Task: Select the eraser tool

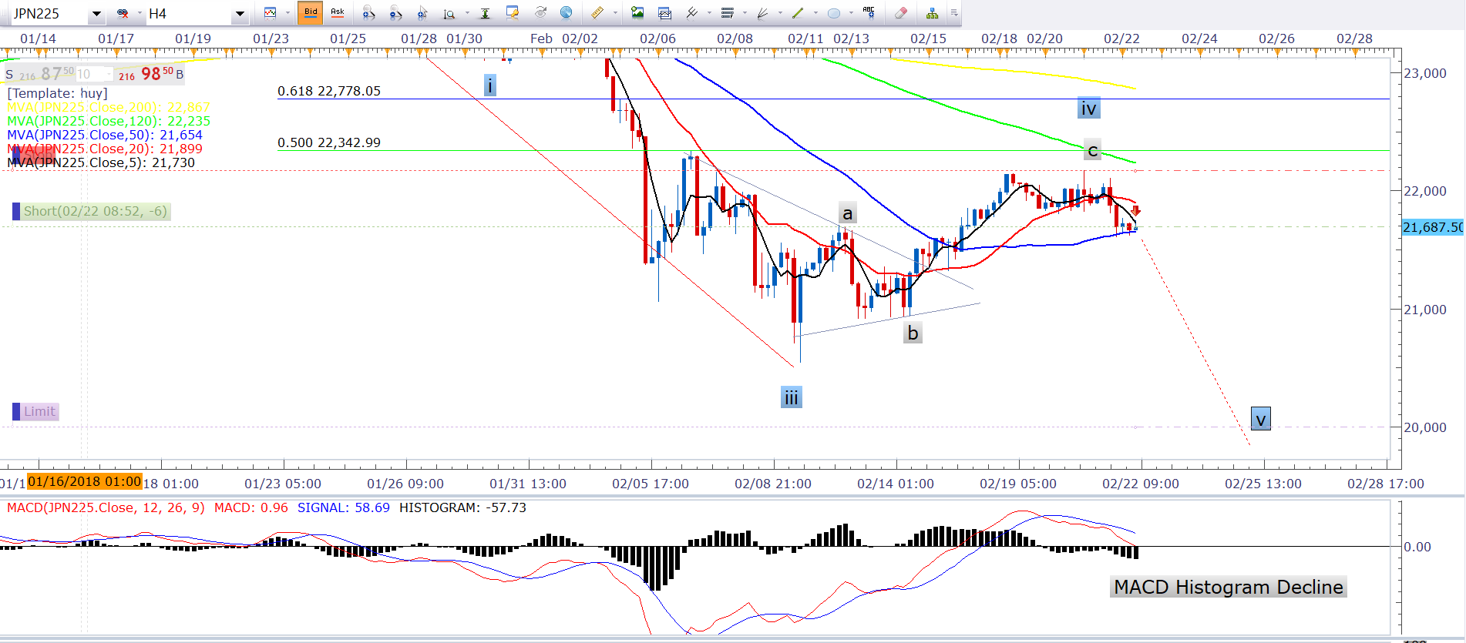Action: (900, 13)
